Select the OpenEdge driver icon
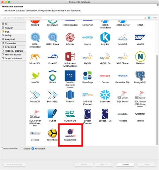Viewport: 159px width, 170px height. [88, 75]
